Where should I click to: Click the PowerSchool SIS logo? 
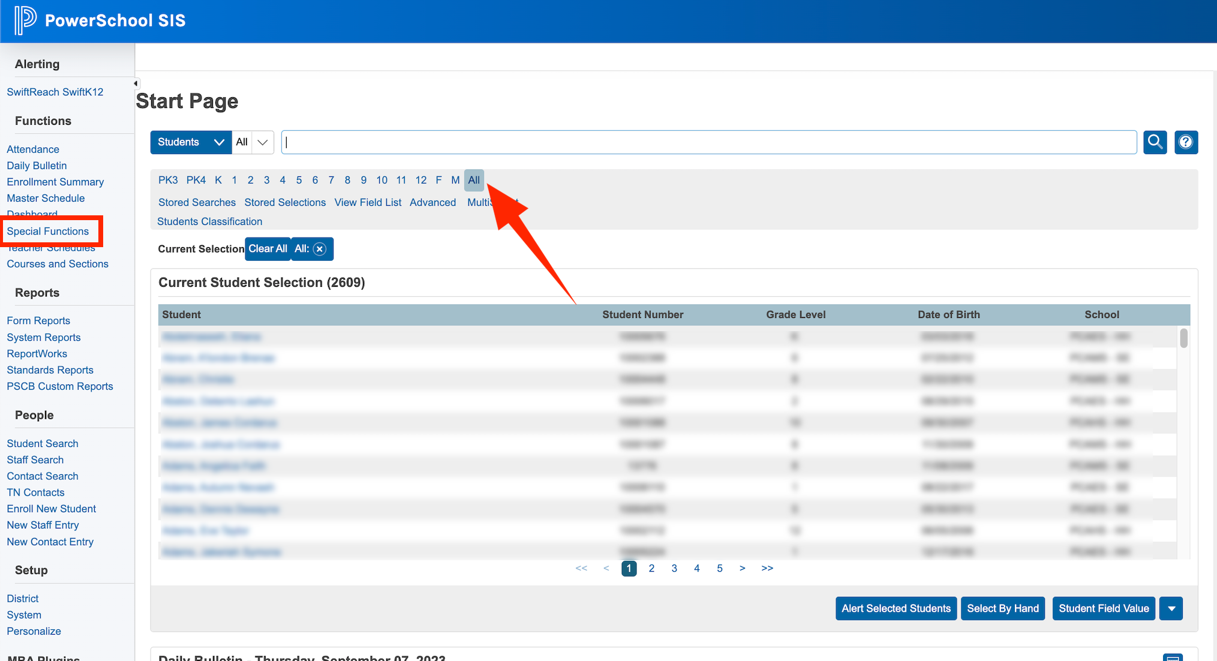point(98,20)
